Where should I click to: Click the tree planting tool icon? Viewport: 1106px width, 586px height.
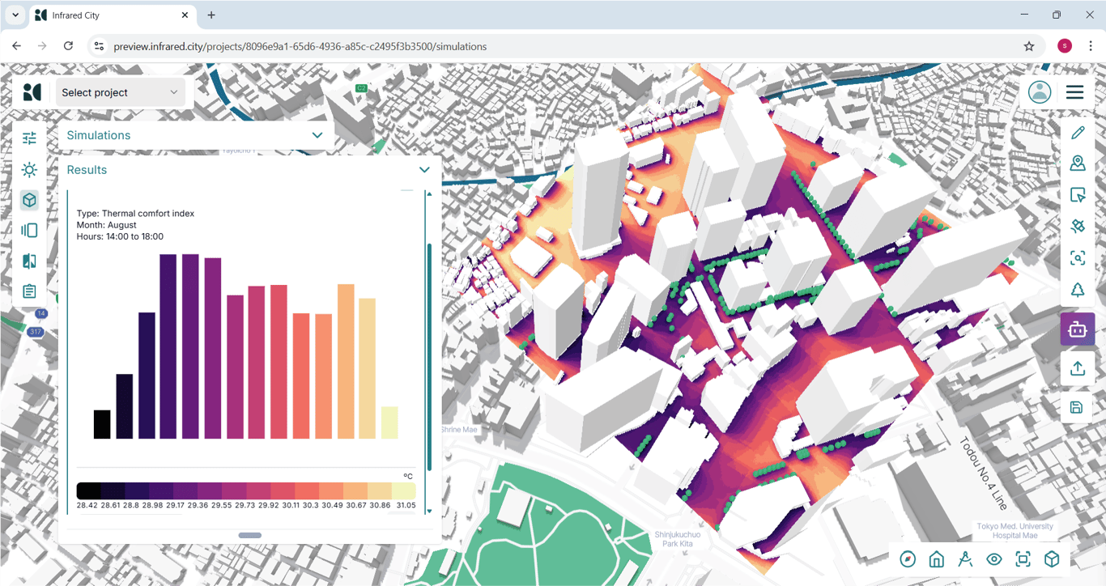1077,290
